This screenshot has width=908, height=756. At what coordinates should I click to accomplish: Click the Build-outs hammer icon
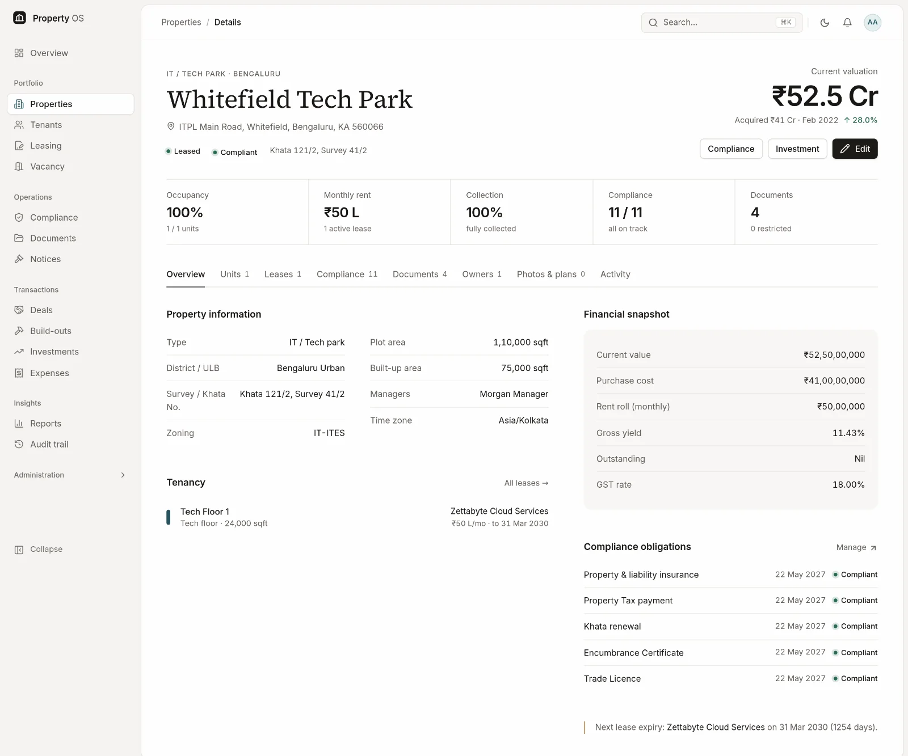pos(19,331)
